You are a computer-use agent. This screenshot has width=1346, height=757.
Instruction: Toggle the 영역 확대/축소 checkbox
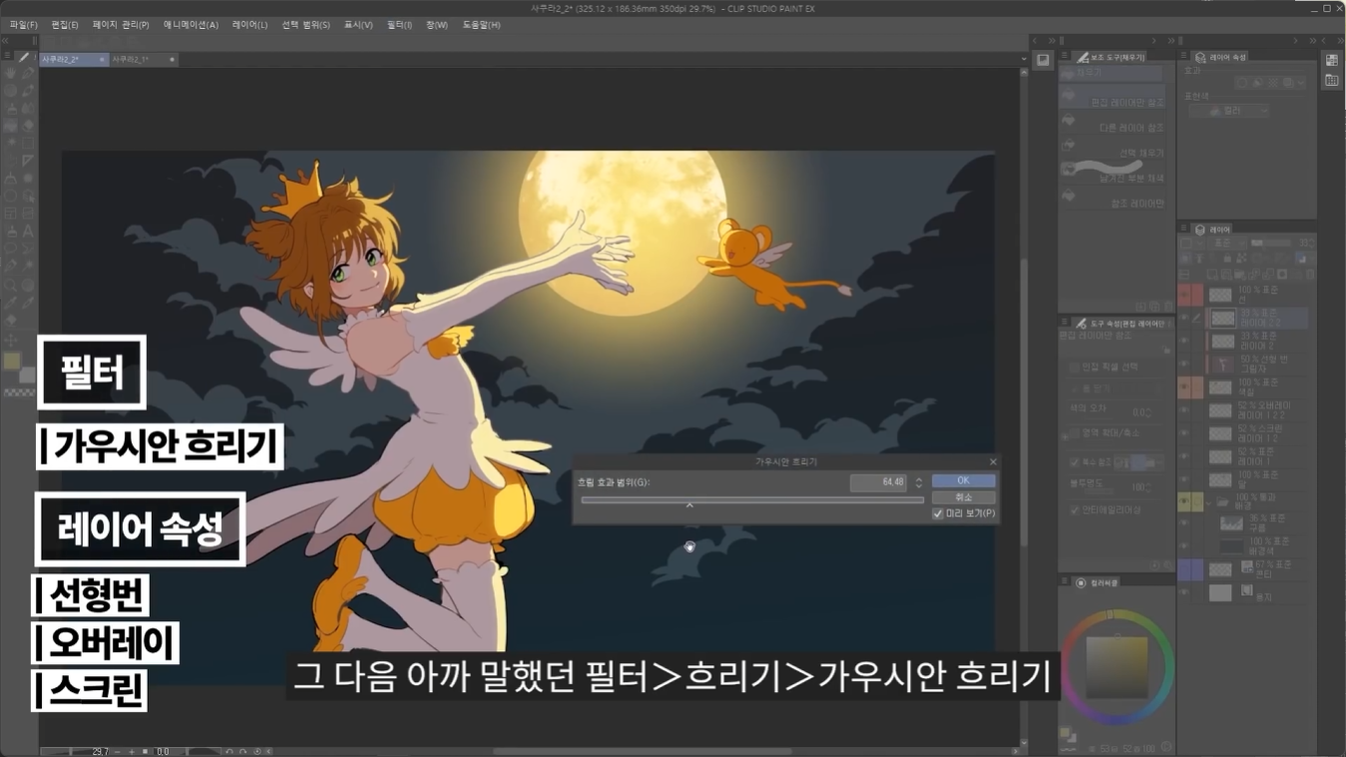tap(1074, 433)
